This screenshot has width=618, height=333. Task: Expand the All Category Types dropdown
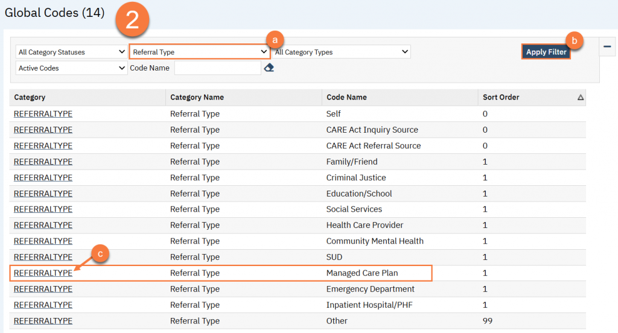(x=342, y=52)
